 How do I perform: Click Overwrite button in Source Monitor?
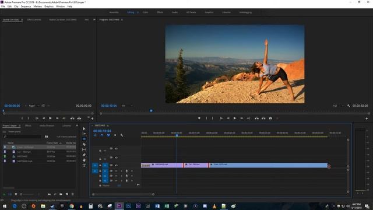[x=79, y=118]
